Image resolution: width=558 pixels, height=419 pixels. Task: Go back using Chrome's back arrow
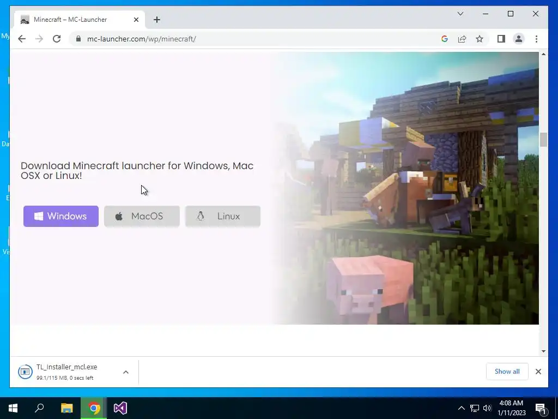[x=22, y=39]
